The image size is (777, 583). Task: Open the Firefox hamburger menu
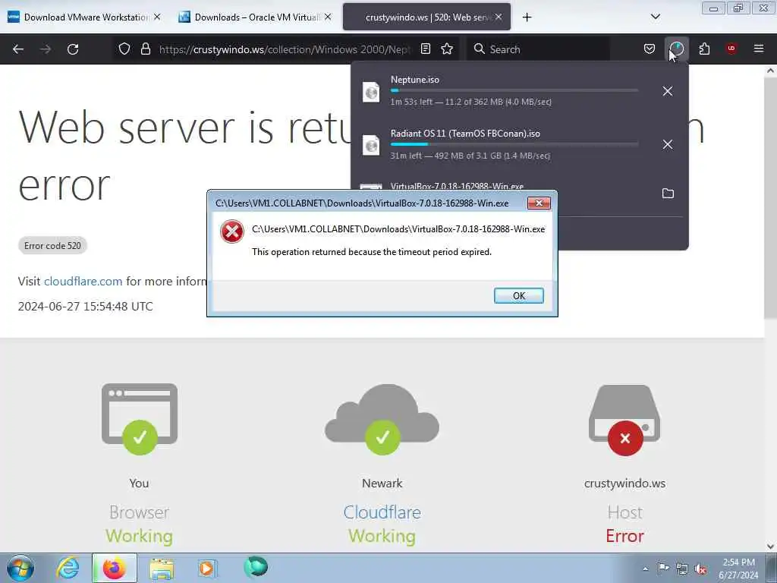click(758, 49)
